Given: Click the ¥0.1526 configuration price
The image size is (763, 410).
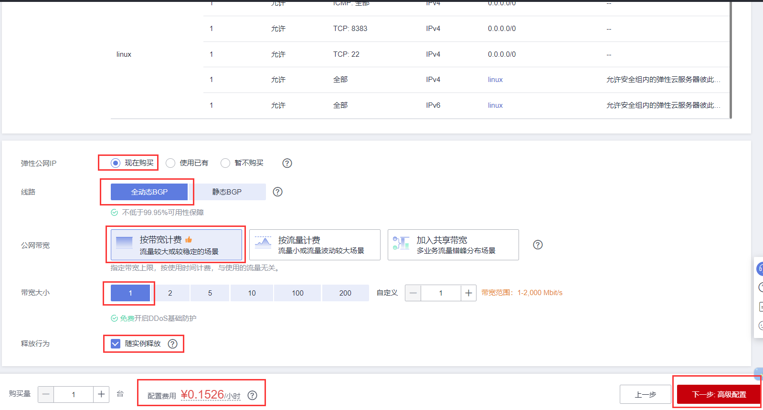Looking at the screenshot, I should pos(211,395).
